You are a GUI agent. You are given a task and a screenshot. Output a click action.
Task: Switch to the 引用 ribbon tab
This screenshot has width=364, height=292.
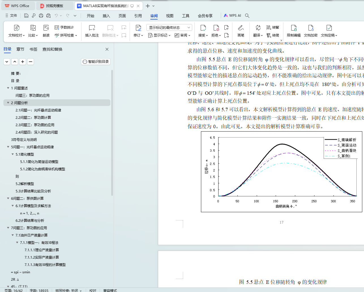(x=138, y=16)
